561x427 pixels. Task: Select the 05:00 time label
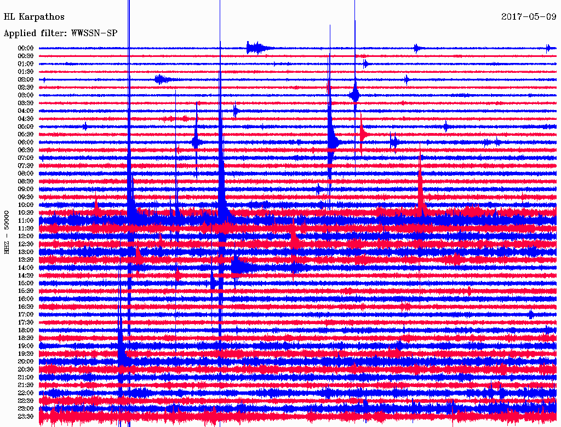[x=26, y=126]
